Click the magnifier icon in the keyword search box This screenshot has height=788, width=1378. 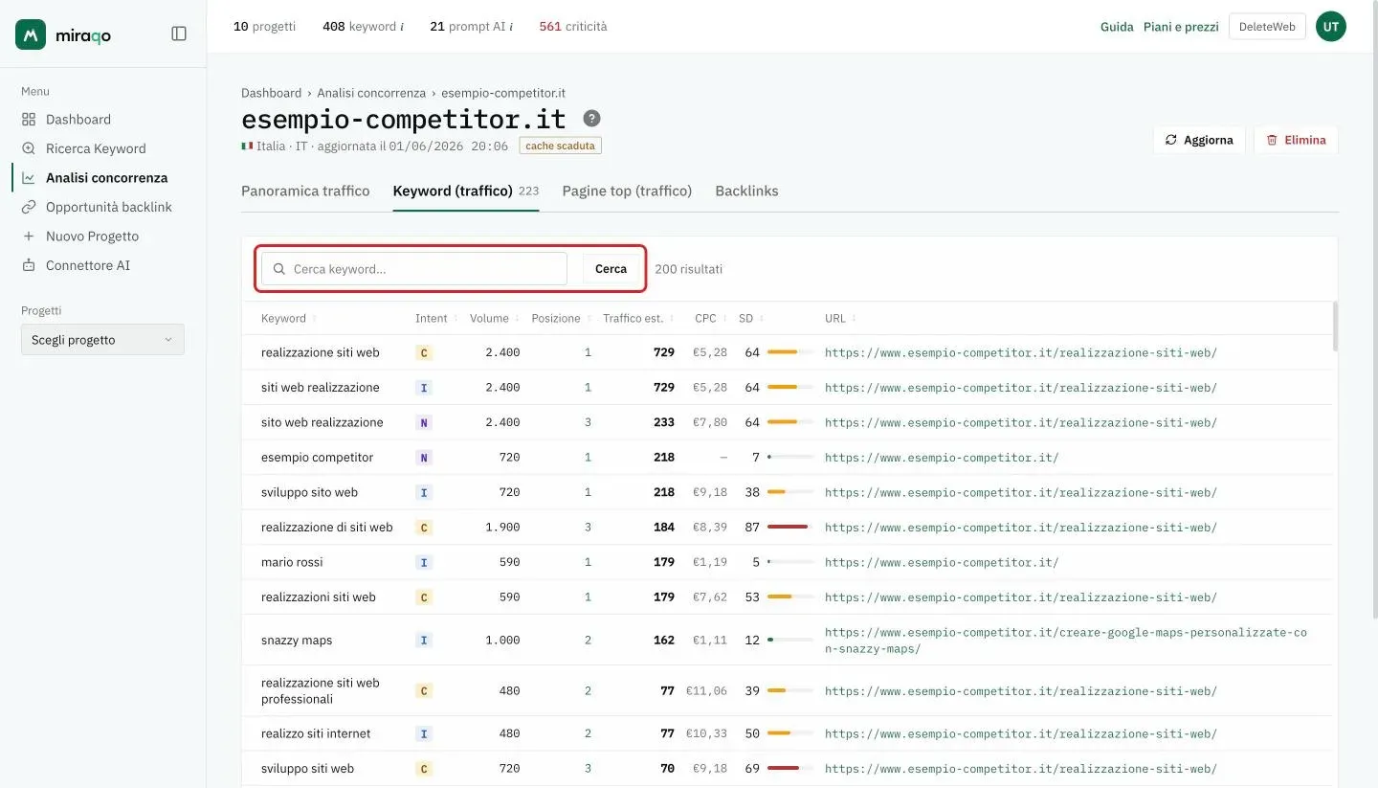click(x=279, y=269)
